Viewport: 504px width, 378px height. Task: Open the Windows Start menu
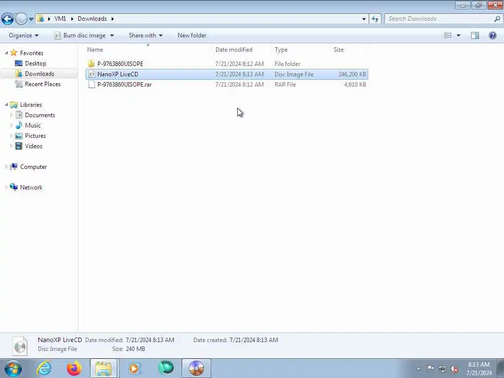(x=13, y=368)
